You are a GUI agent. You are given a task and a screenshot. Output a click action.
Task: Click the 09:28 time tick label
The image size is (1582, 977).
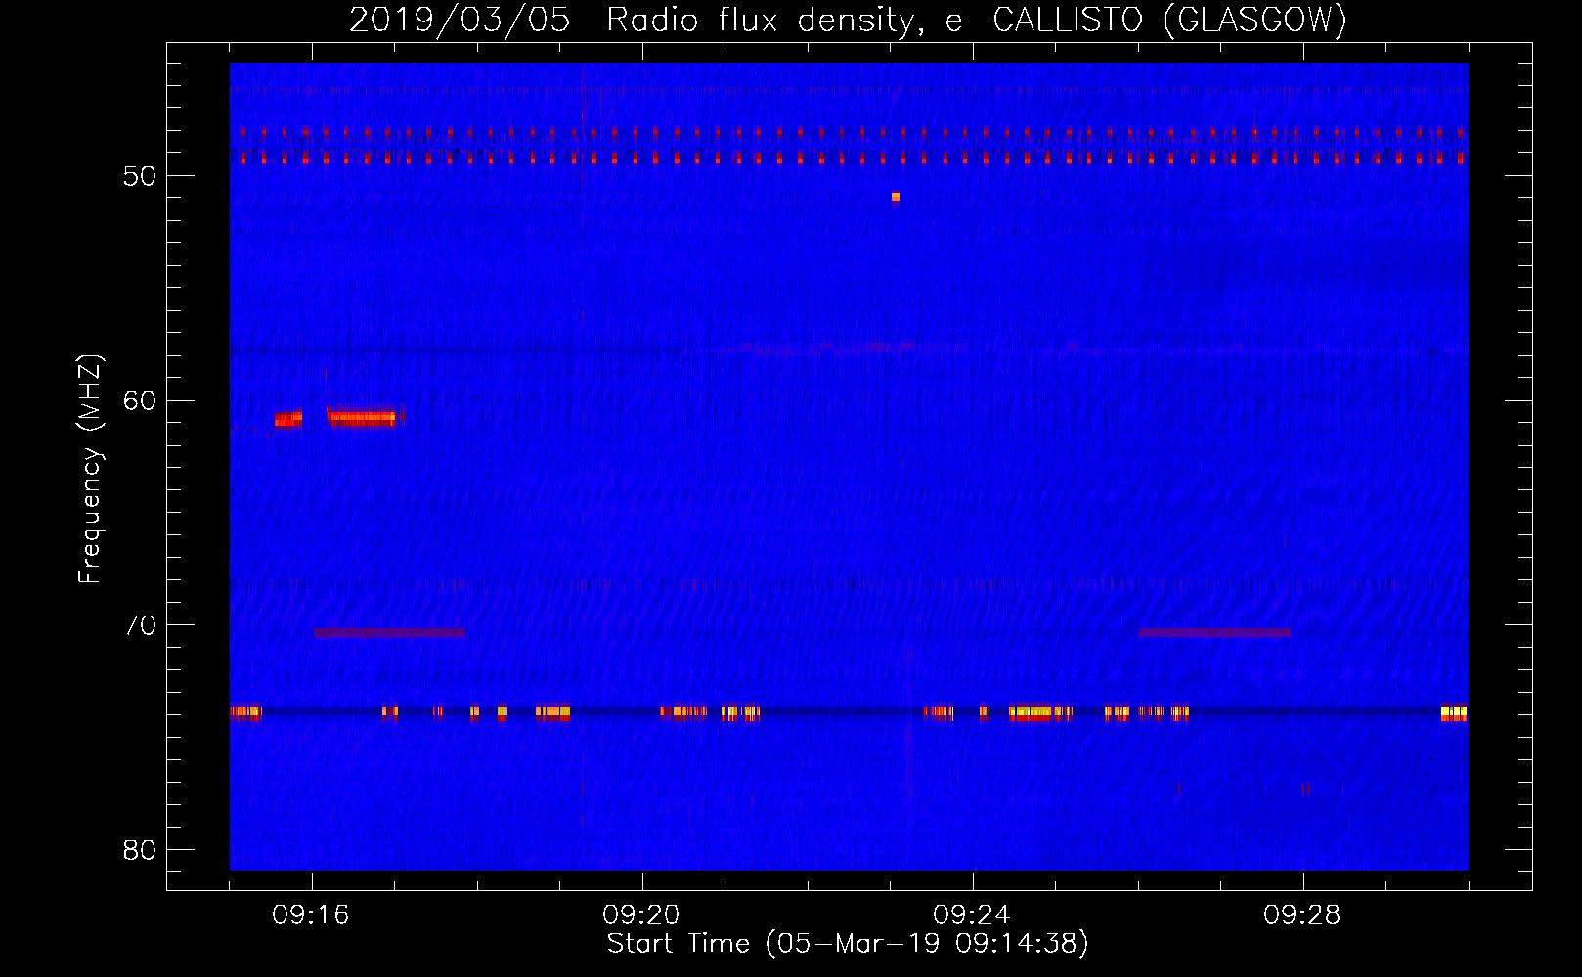pos(1302,915)
